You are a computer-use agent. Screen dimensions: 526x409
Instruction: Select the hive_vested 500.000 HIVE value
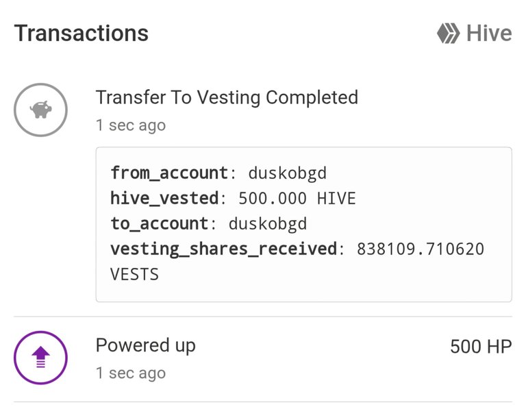click(x=297, y=198)
